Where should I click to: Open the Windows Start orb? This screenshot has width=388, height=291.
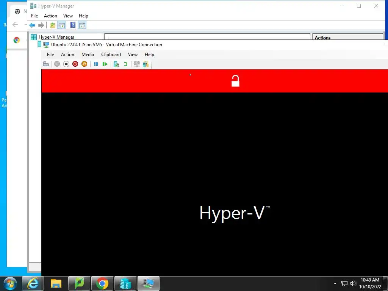click(x=10, y=283)
